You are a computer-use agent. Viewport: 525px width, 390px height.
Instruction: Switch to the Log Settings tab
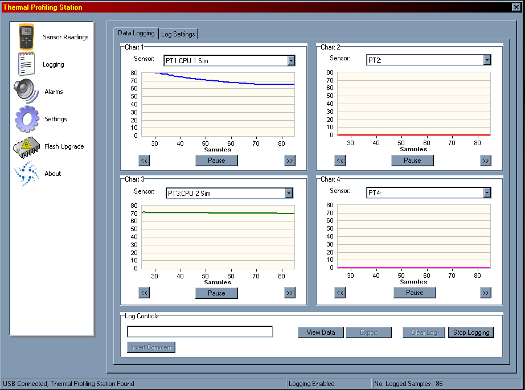click(x=178, y=34)
